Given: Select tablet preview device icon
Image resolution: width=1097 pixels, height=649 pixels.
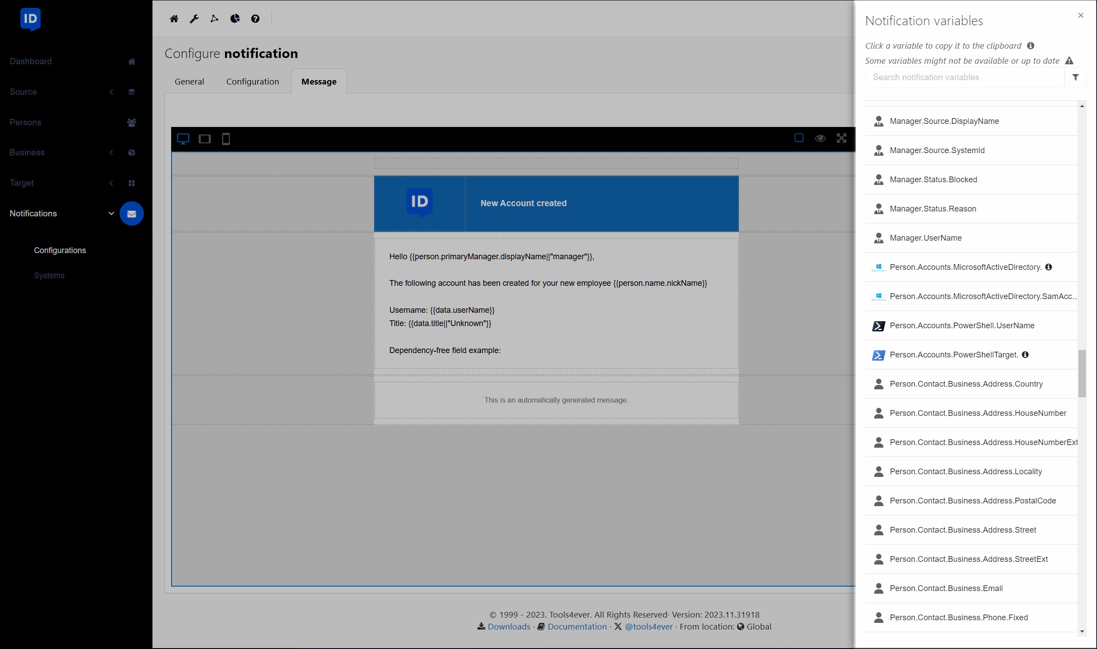Looking at the screenshot, I should coord(205,139).
